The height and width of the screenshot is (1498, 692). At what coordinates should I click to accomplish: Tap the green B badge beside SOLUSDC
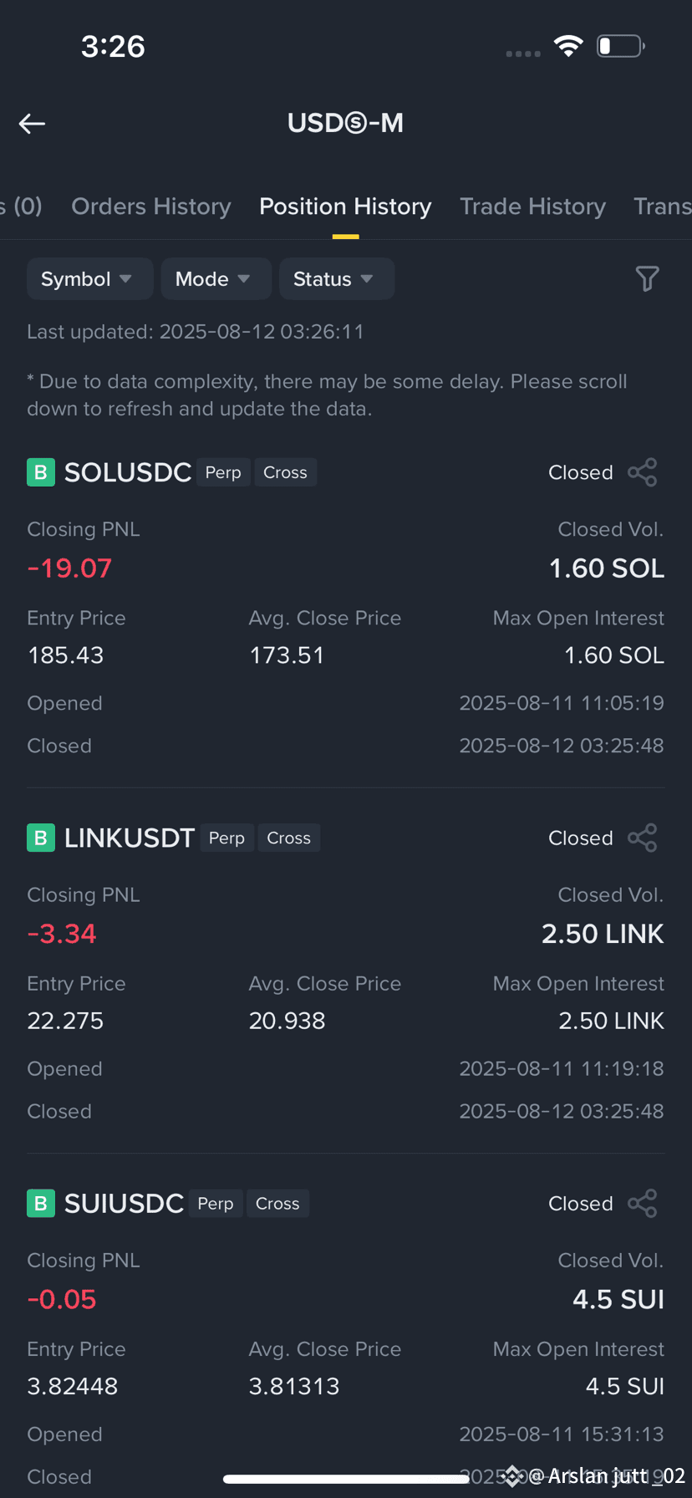[41, 472]
